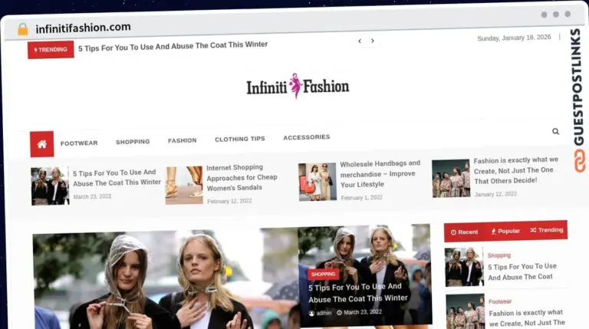Click the sandals article thumbnail

[184, 185]
